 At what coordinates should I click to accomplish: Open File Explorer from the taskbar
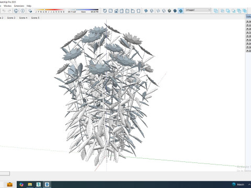(x=30, y=184)
